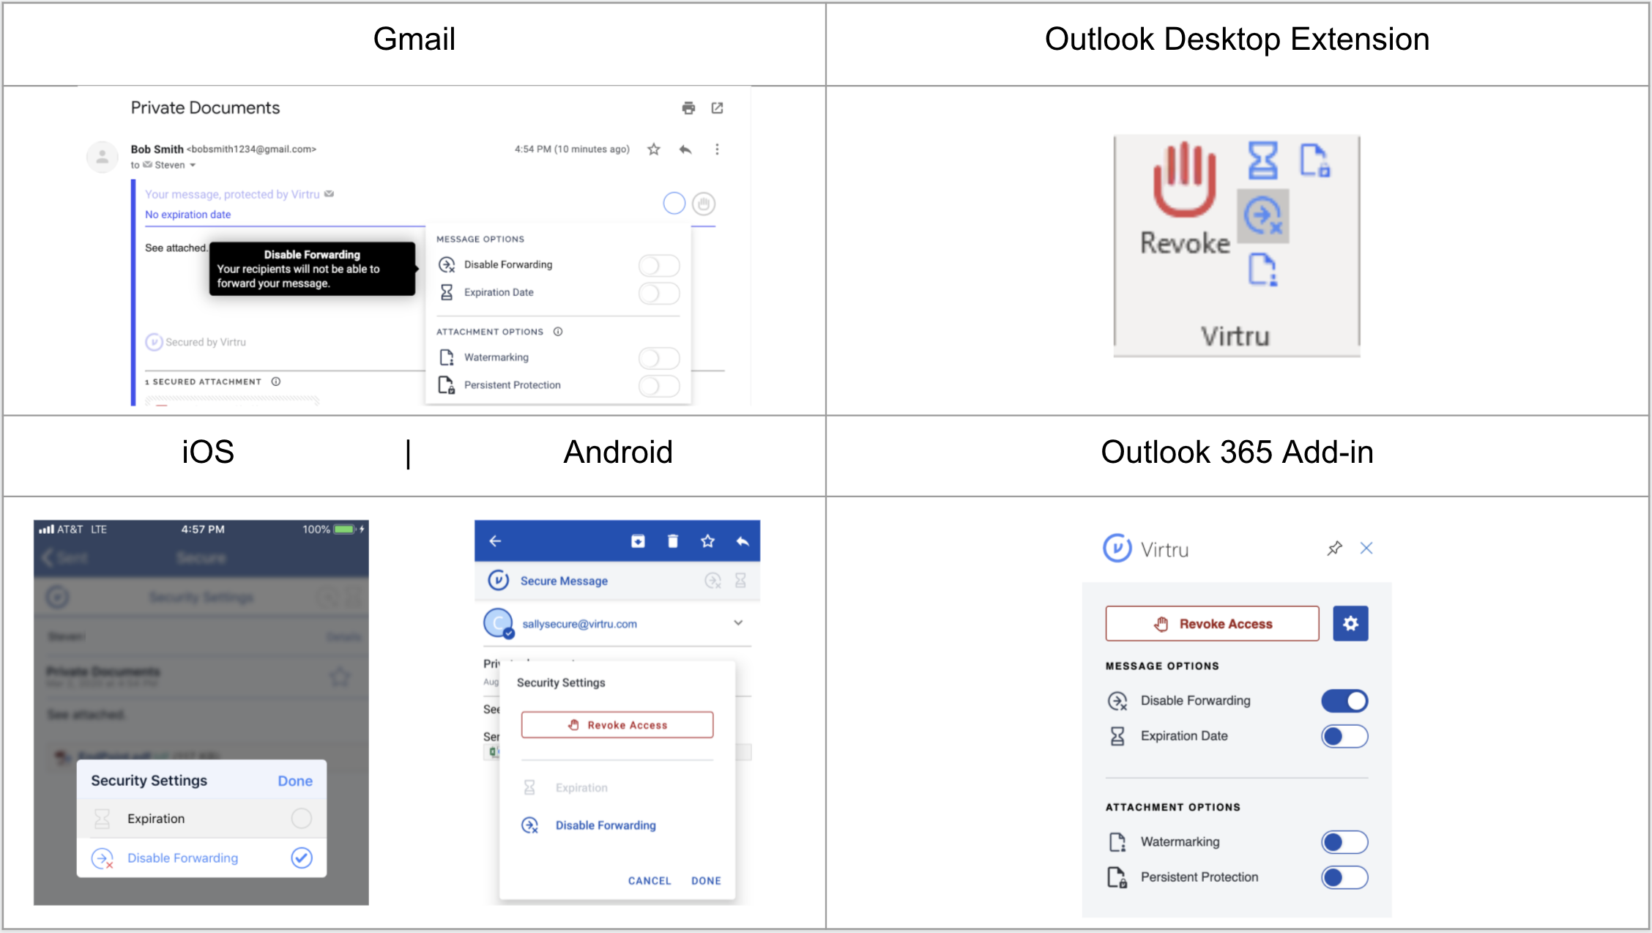Click No expiration date link in Gmail
Image resolution: width=1652 pixels, height=933 pixels.
click(187, 215)
